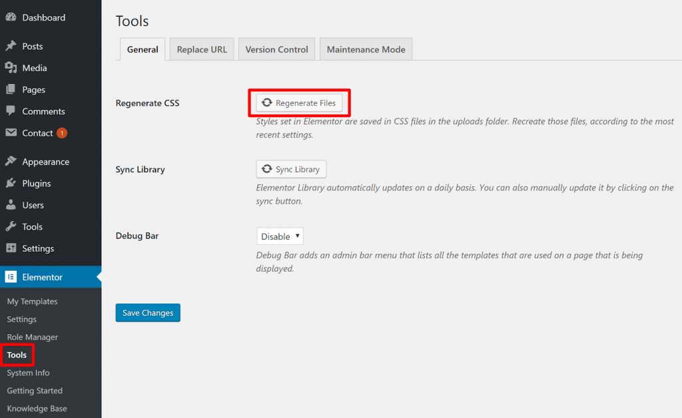Screen dimensions: 682x418
Task: Open the System Info submenu link
Action: click(x=28, y=373)
